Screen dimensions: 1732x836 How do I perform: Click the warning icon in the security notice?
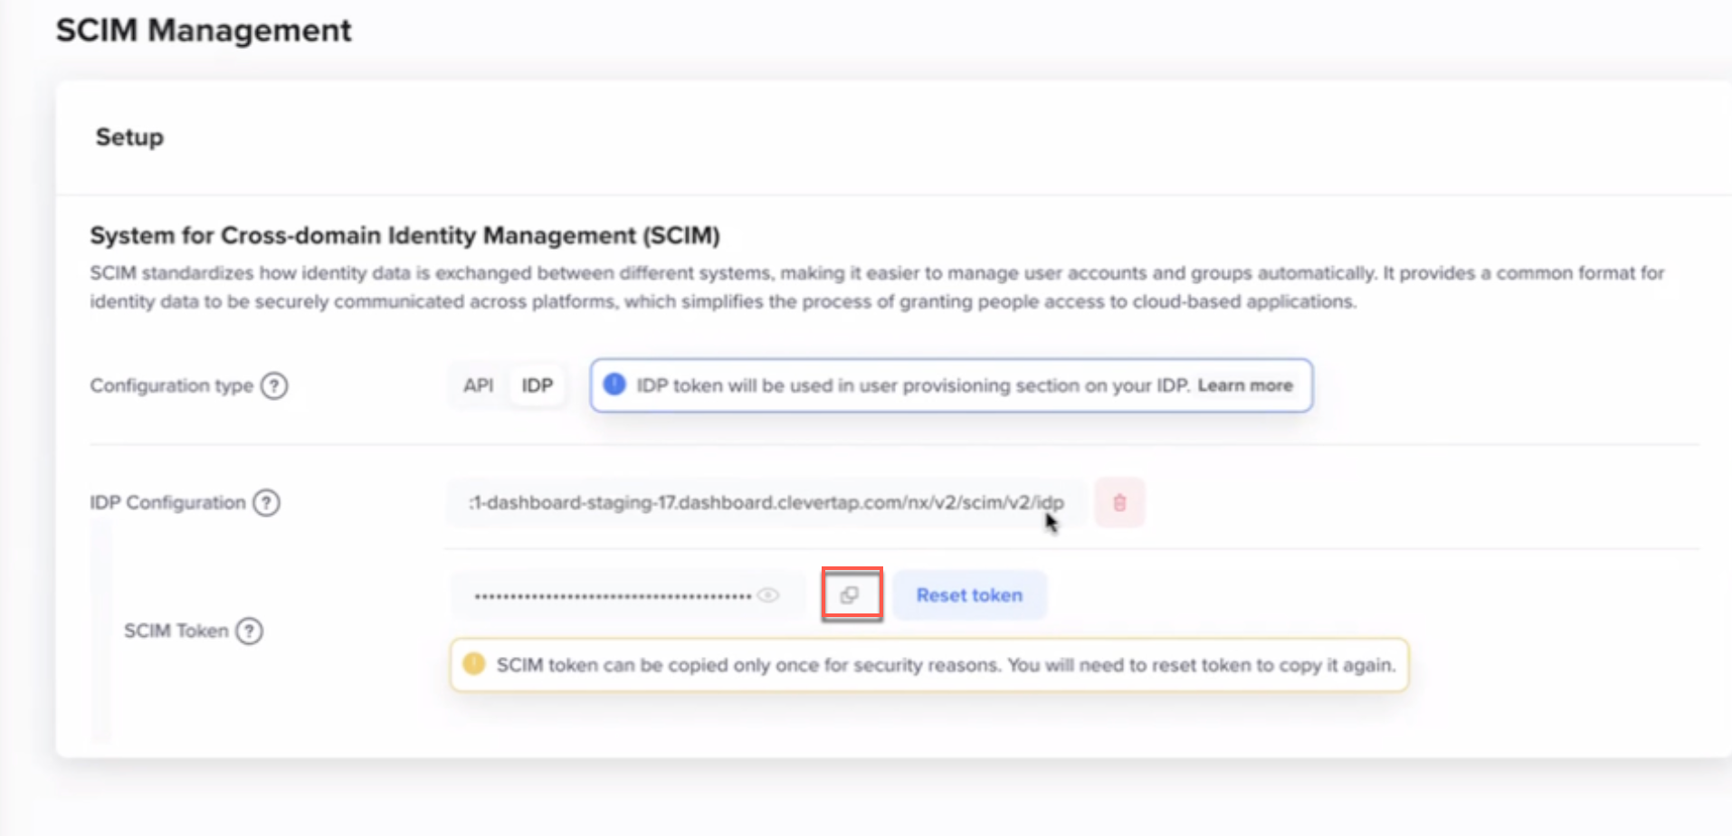[x=472, y=664]
